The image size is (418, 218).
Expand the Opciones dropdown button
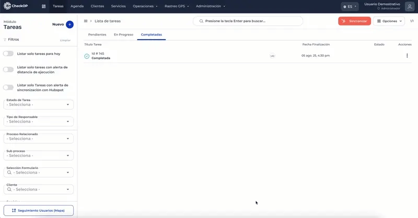pyautogui.click(x=389, y=21)
